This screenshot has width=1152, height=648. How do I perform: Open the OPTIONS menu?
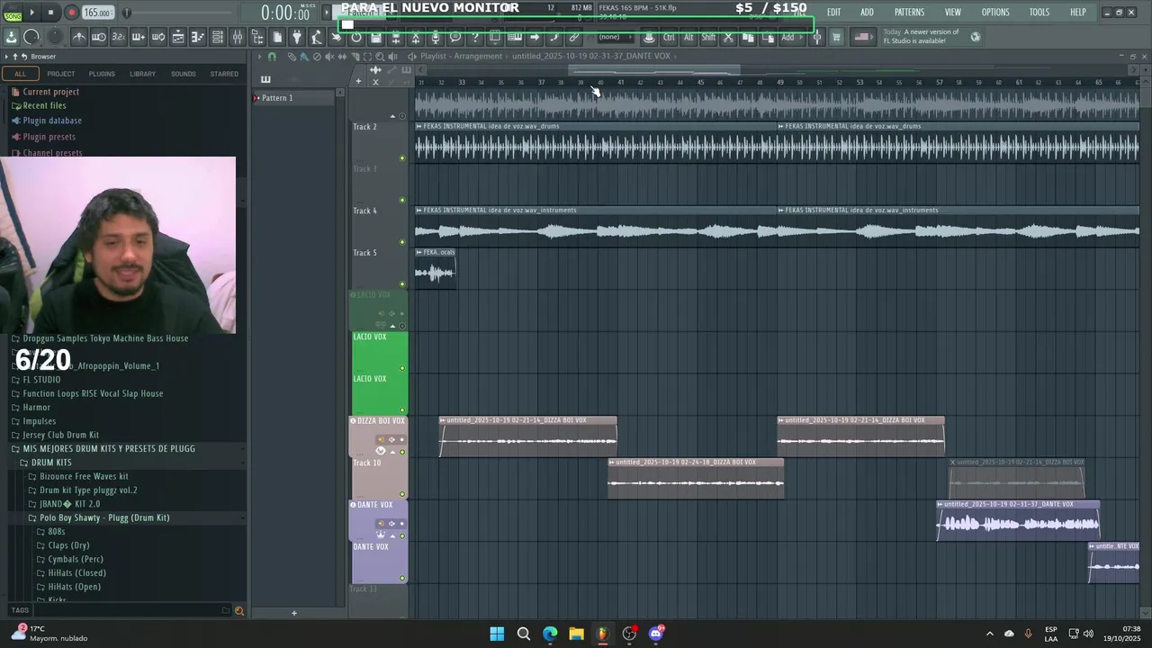pyautogui.click(x=994, y=13)
